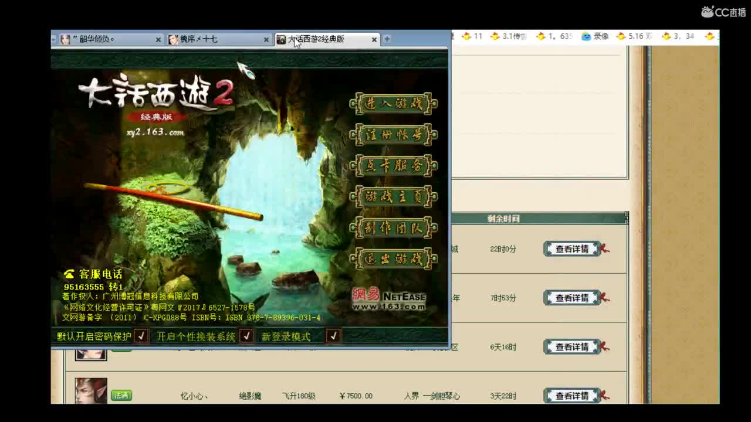Close the 大话西游2经典版 tab
Image resolution: width=751 pixels, height=422 pixels.
point(374,40)
